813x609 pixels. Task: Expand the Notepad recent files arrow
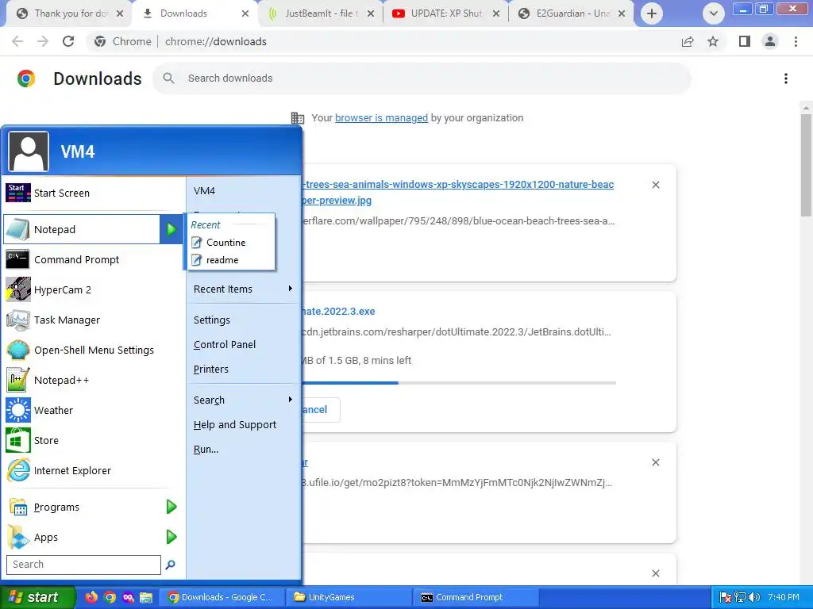pos(171,229)
